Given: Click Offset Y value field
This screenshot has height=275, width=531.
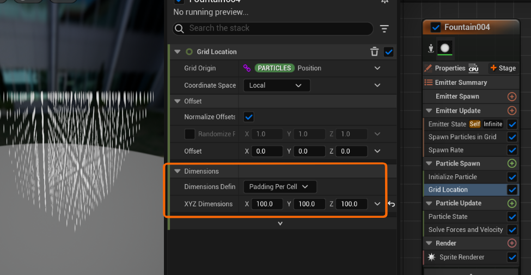Looking at the screenshot, I should pyautogui.click(x=309, y=151).
